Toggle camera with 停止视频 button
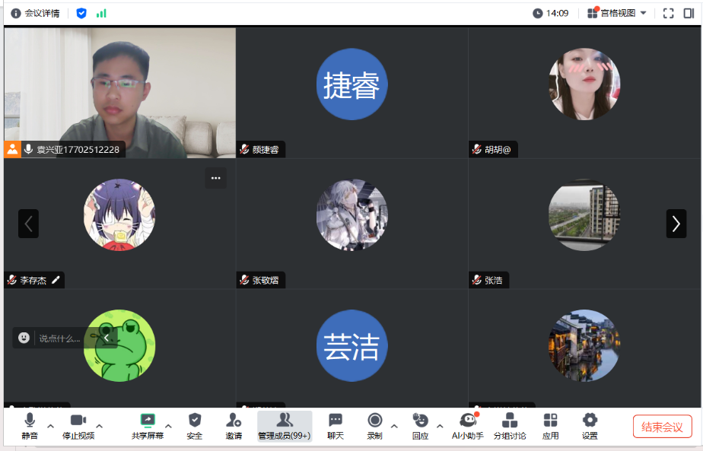Viewport: 703px width, 451px height. point(78,421)
